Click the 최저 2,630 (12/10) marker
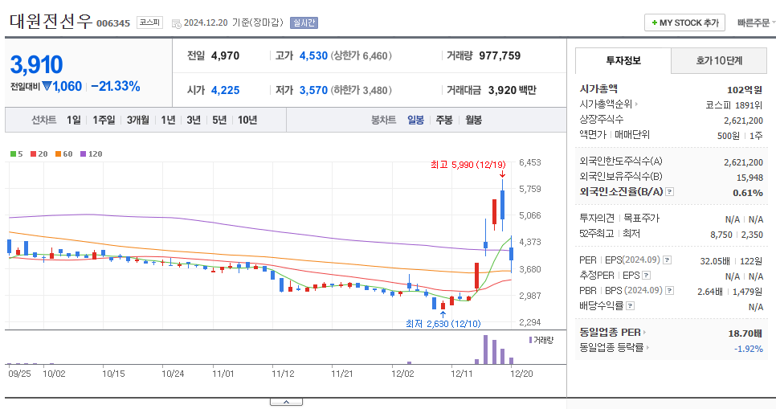 [x=443, y=324]
